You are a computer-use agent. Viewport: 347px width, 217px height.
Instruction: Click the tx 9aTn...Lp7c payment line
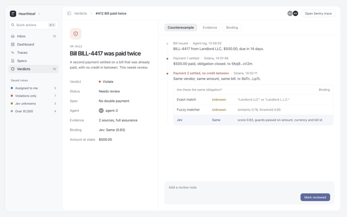pos(217,79)
